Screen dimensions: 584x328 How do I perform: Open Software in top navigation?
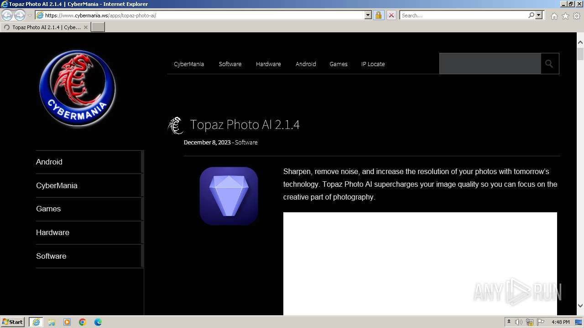click(x=230, y=64)
